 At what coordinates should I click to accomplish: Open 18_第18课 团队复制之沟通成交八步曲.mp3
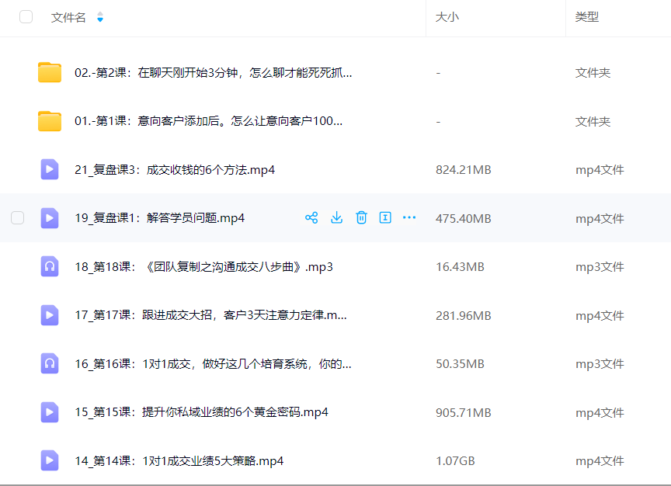[x=203, y=267]
